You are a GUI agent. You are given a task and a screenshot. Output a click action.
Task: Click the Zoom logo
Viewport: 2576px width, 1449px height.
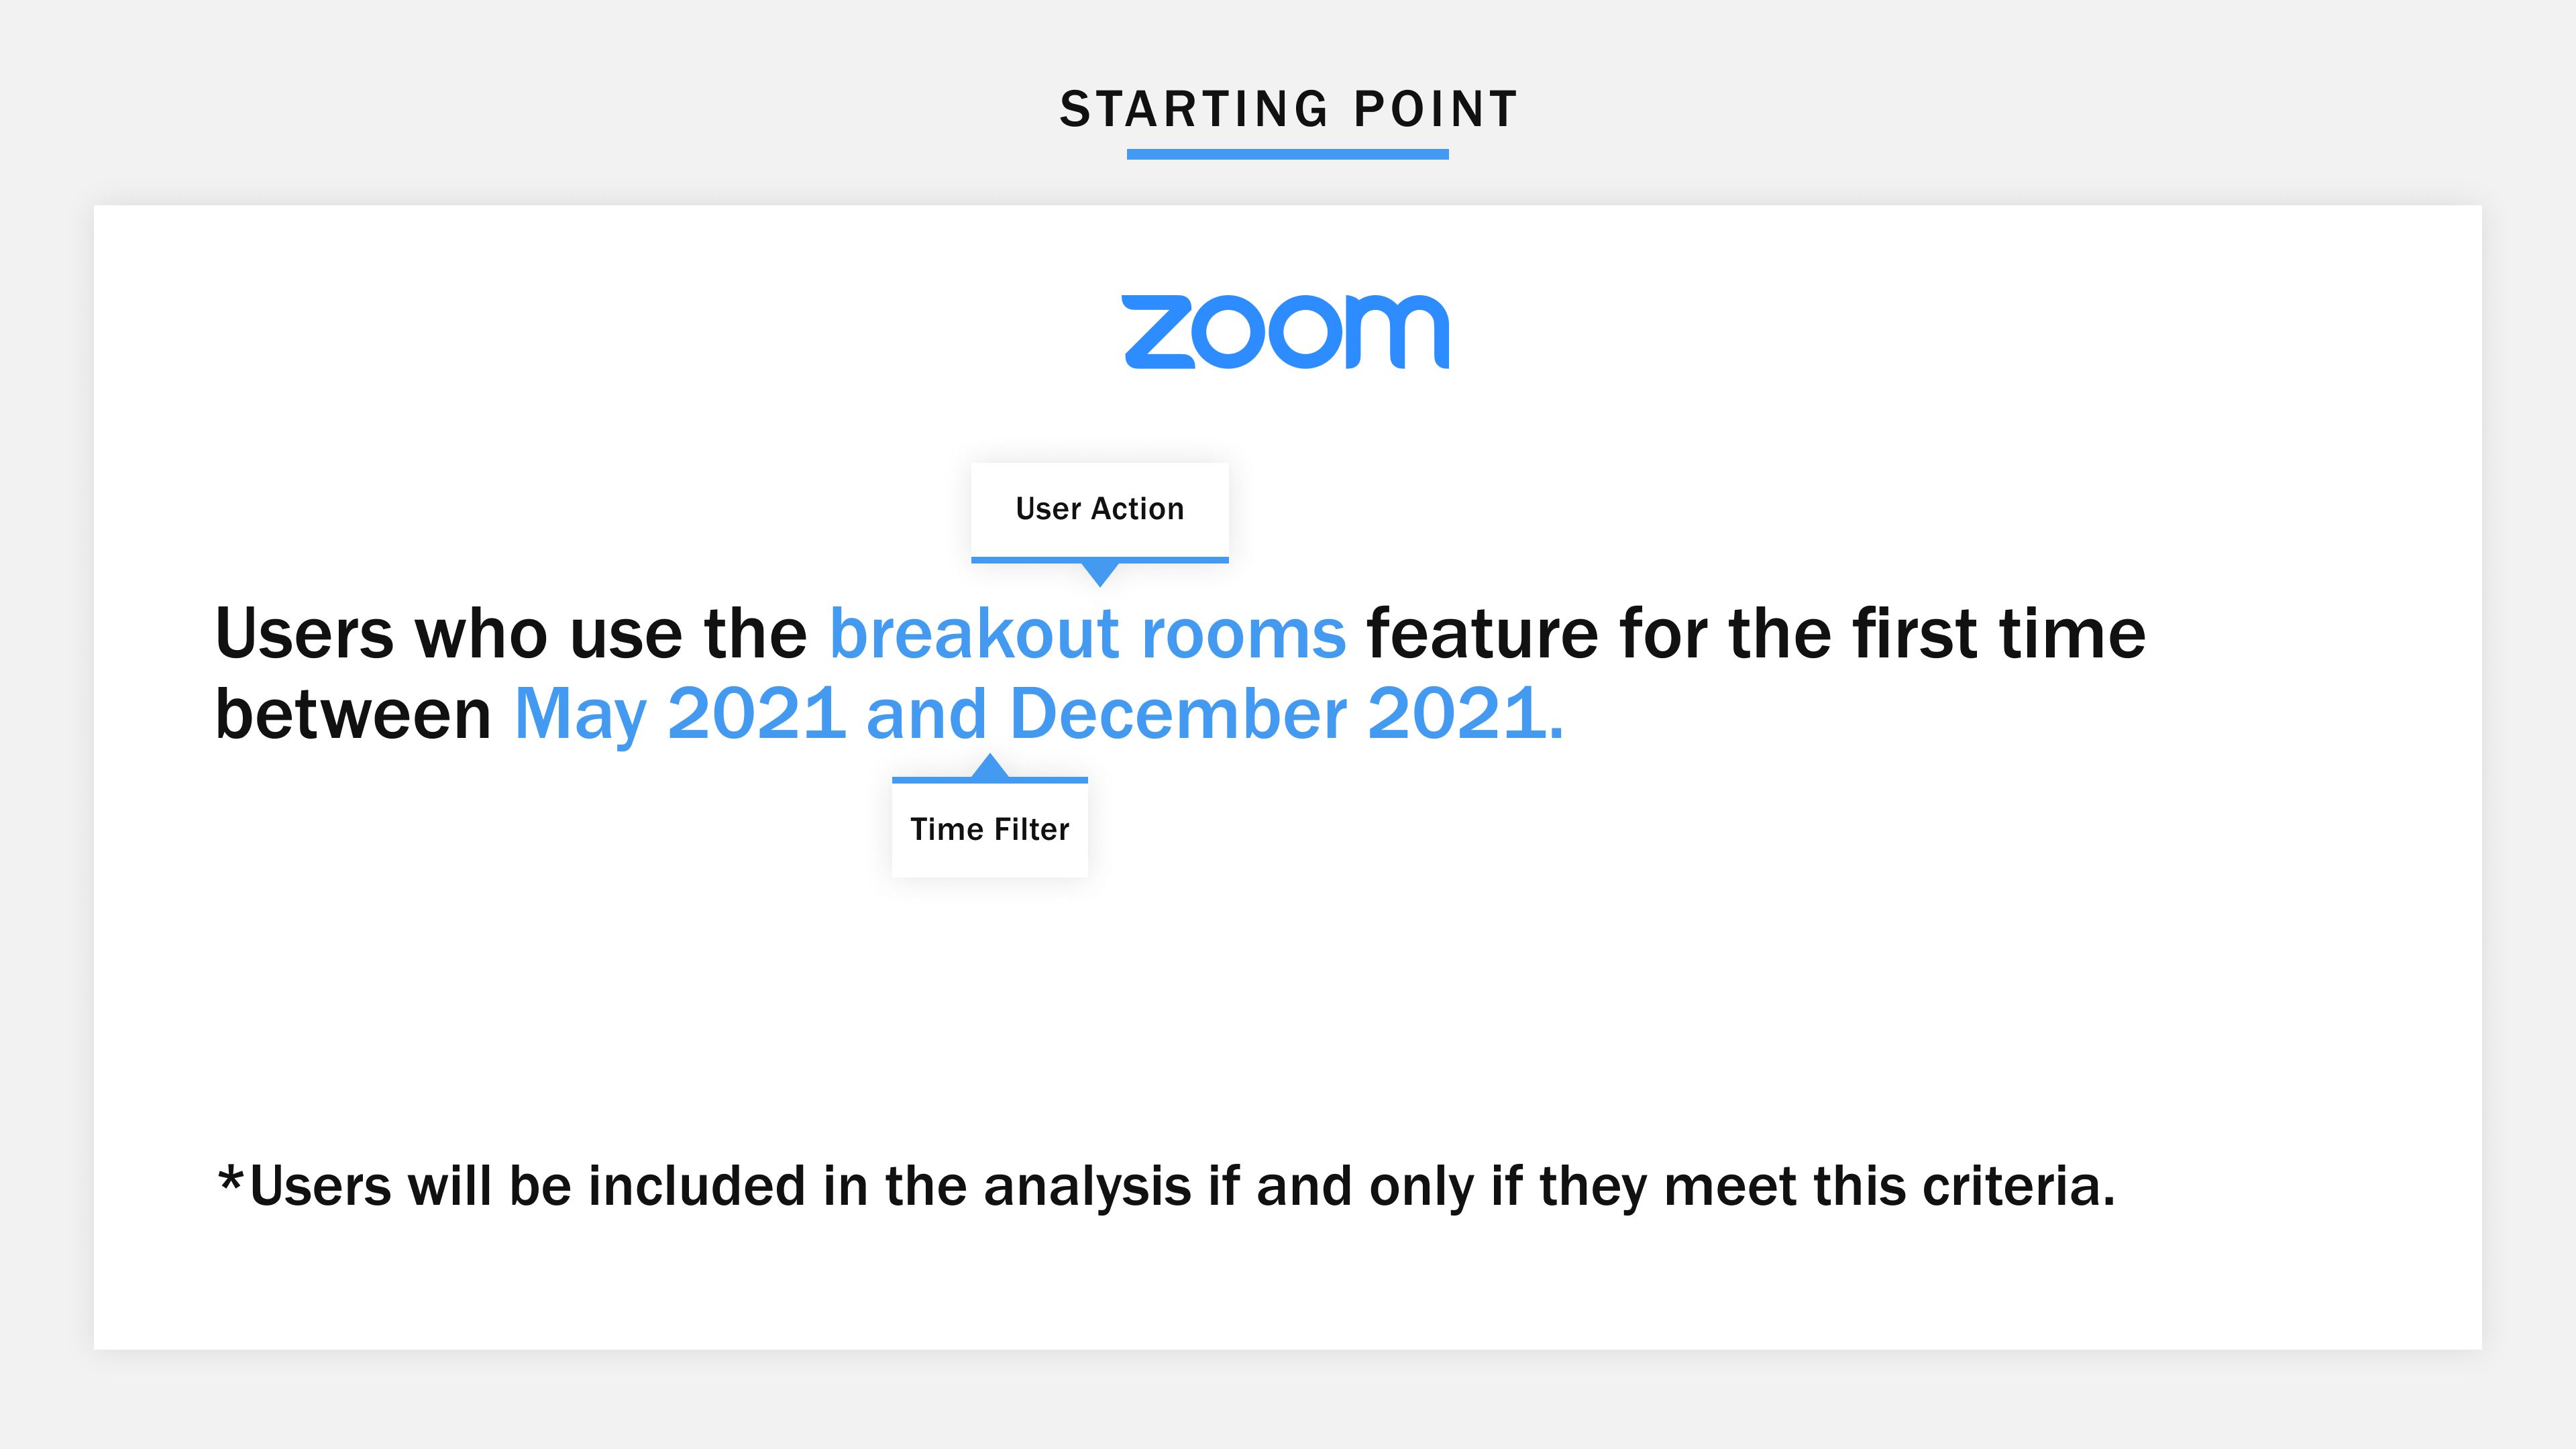pos(1286,331)
